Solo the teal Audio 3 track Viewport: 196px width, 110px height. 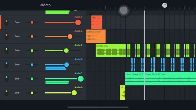click(17, 79)
